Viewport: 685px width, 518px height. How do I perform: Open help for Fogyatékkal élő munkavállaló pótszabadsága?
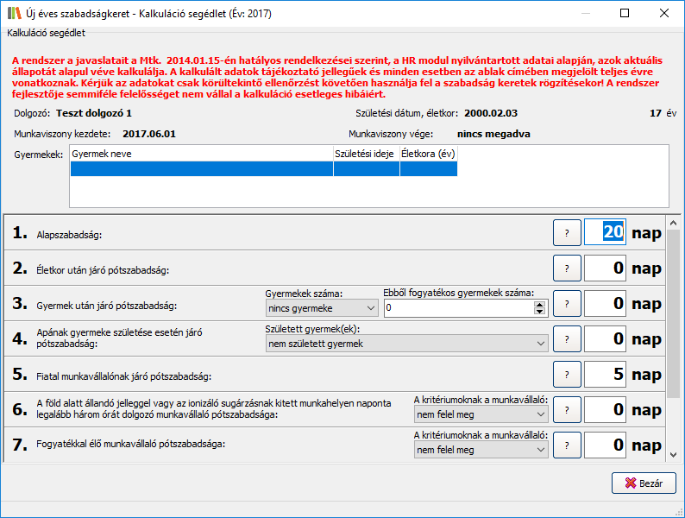click(567, 445)
